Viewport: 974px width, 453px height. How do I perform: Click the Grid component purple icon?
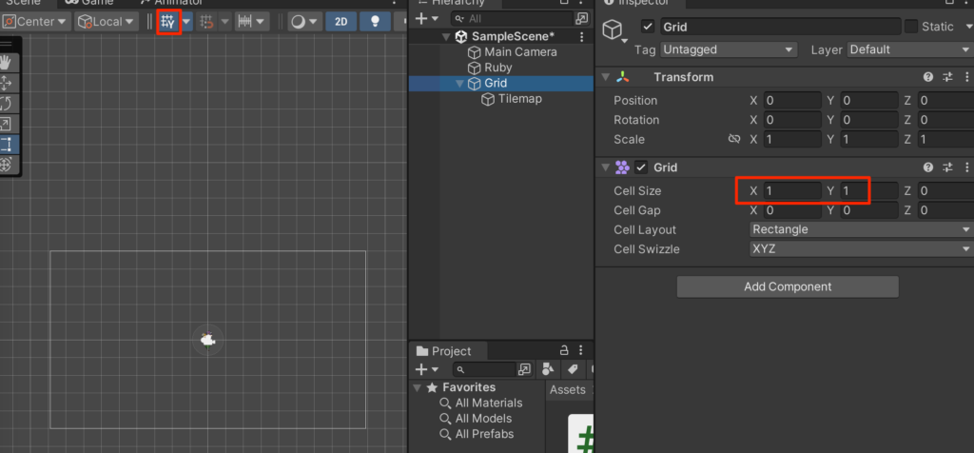[x=622, y=167]
